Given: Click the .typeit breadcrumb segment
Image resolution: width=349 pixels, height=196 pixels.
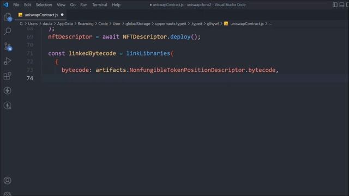Looking at the screenshot, I should coord(197,23).
